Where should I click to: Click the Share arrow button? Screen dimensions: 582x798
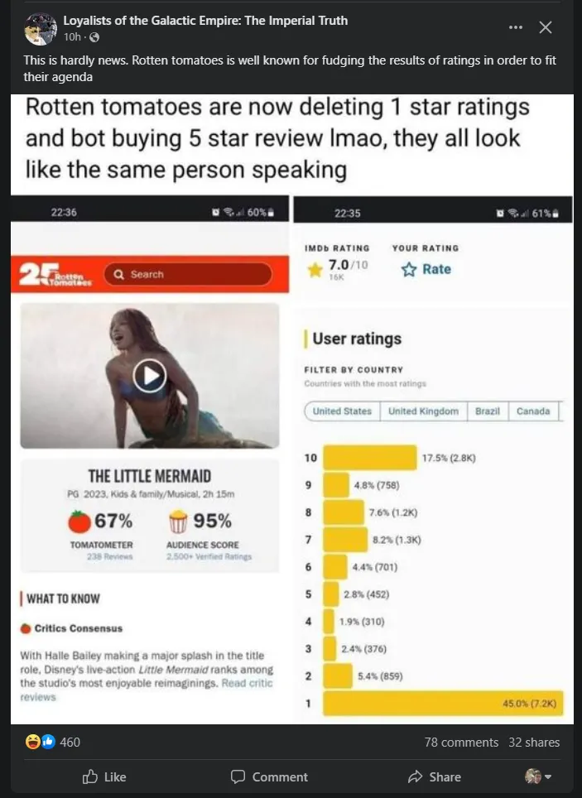click(435, 776)
